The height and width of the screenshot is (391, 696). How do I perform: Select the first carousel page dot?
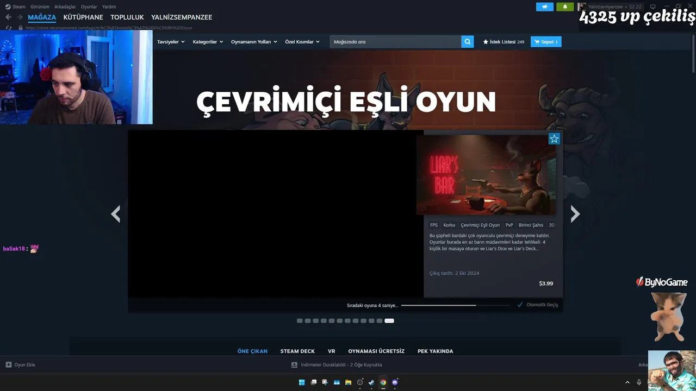(300, 321)
